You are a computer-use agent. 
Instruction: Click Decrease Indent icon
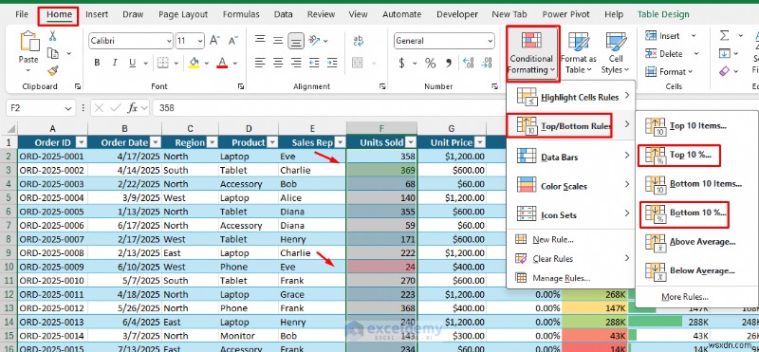314,63
